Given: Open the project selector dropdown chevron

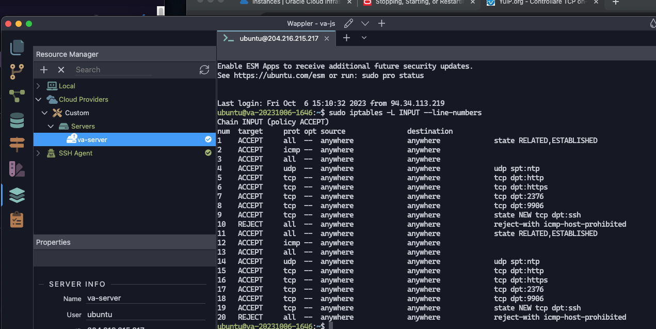Looking at the screenshot, I should coord(365,23).
